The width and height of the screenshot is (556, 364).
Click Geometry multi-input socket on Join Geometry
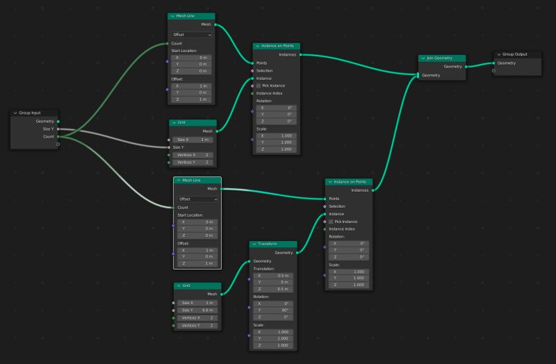pyautogui.click(x=418, y=75)
